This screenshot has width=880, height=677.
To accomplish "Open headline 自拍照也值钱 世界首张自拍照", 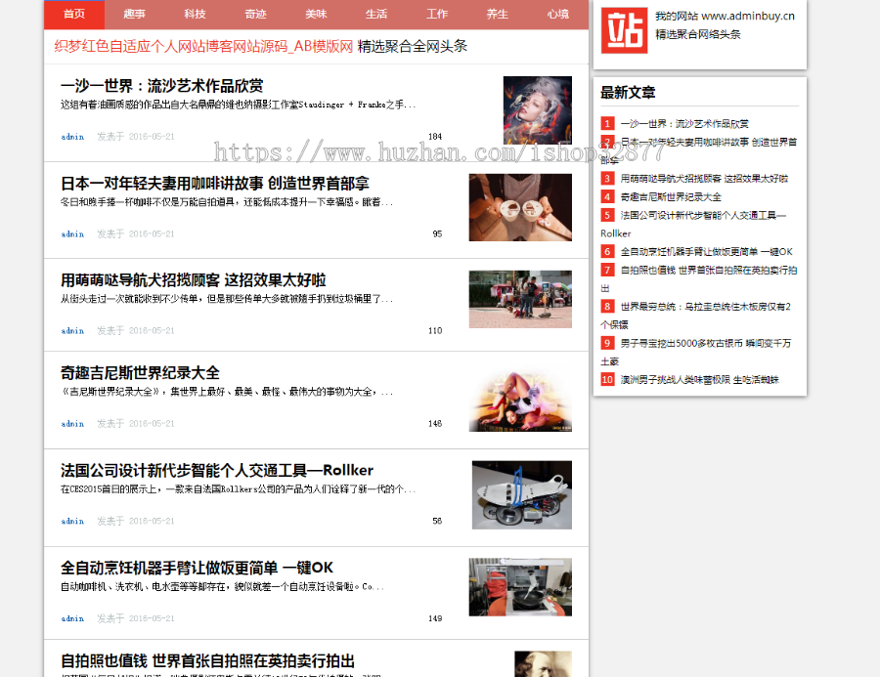I will (207, 660).
